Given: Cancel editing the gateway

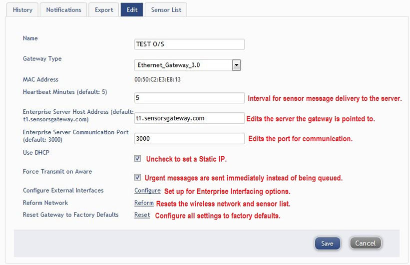Looking at the screenshot, I should (x=365, y=244).
